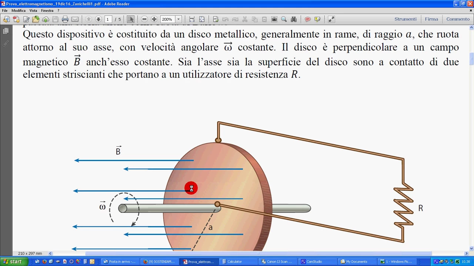Click the read mode expand arrows icon
Screen dimensions: 474x266
[x=331, y=19]
